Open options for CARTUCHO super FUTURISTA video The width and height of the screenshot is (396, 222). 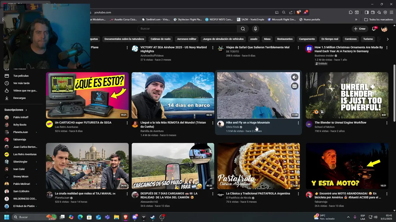127,123
